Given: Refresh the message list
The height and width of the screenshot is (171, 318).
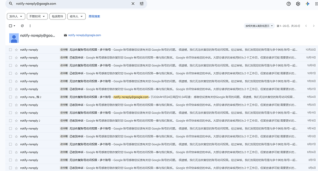Looking at the screenshot, I should pyautogui.click(x=22, y=26).
